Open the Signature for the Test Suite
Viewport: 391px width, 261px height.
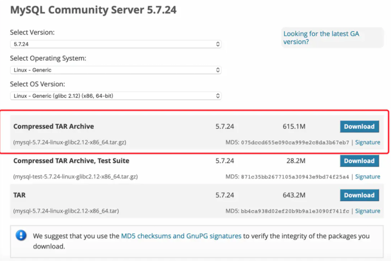[x=367, y=177]
